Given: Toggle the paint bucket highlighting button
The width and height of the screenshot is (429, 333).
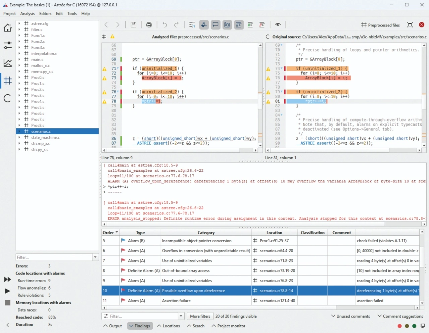Looking at the screenshot, I should tap(204, 25).
